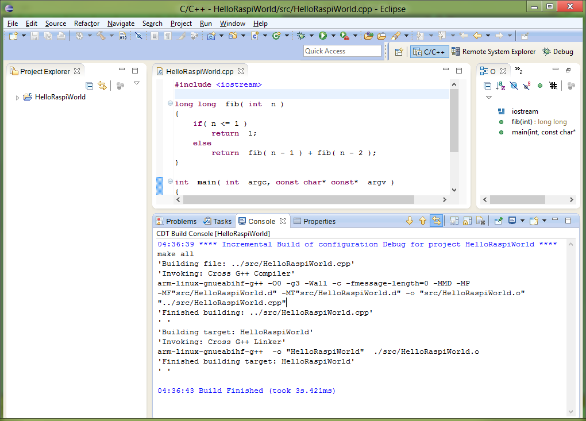Show hidden views list next to Outline

[x=519, y=70]
